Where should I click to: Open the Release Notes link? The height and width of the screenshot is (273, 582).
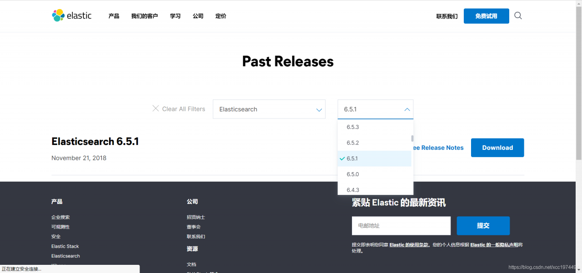[x=439, y=147]
